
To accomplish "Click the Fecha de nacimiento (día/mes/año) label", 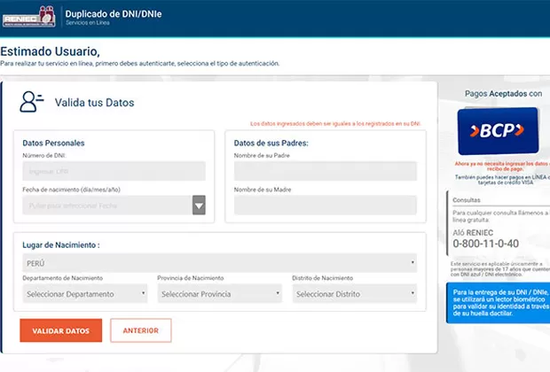I will 72,190.
